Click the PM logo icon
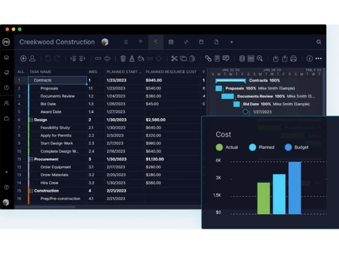339x254 pixels. 6,42
